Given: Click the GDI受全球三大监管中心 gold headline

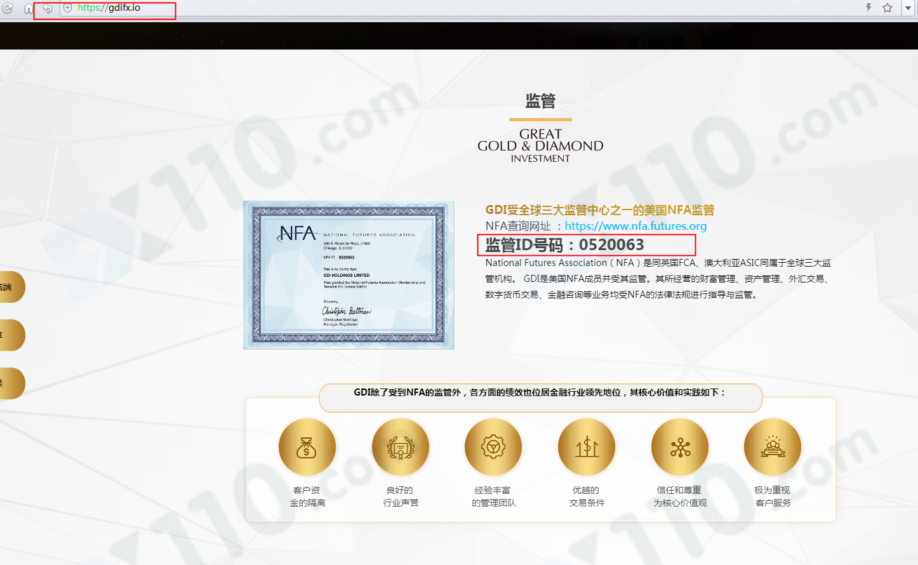Looking at the screenshot, I should [600, 210].
